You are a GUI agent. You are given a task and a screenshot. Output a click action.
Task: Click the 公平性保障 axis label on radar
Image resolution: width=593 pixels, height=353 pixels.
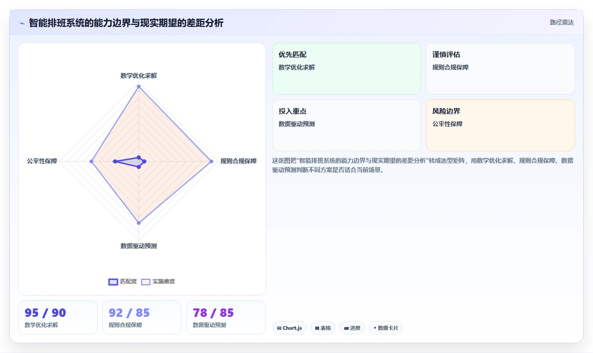point(42,161)
